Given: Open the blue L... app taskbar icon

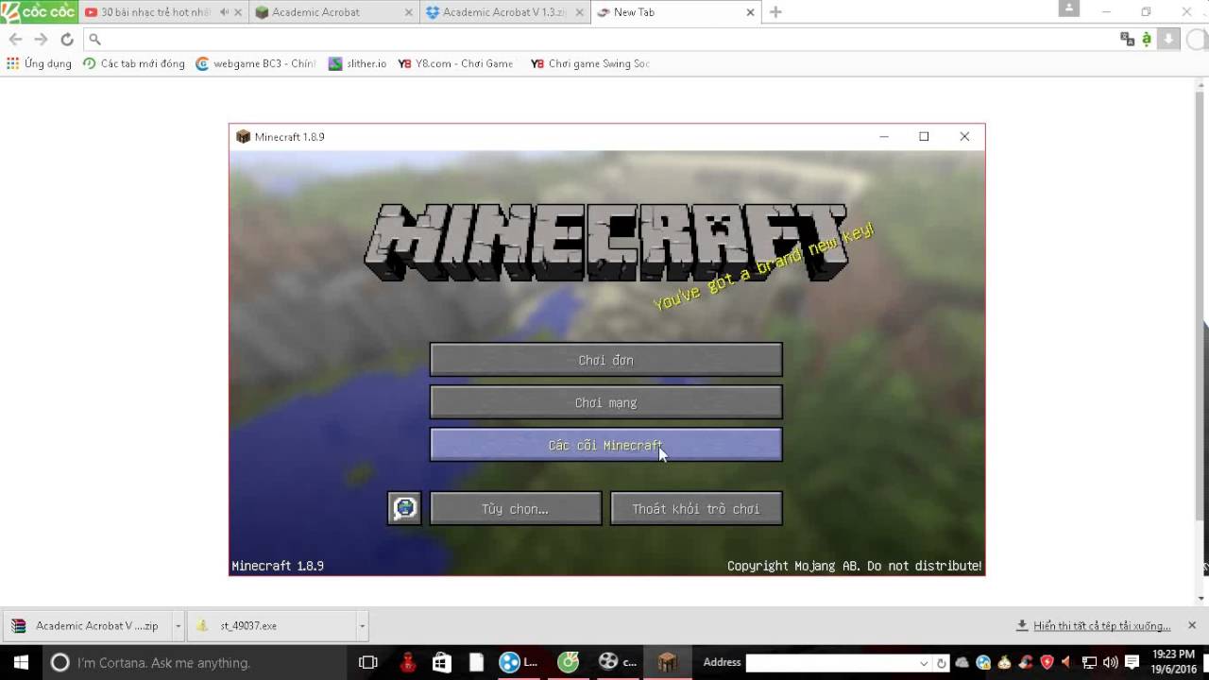Looking at the screenshot, I should [518, 662].
